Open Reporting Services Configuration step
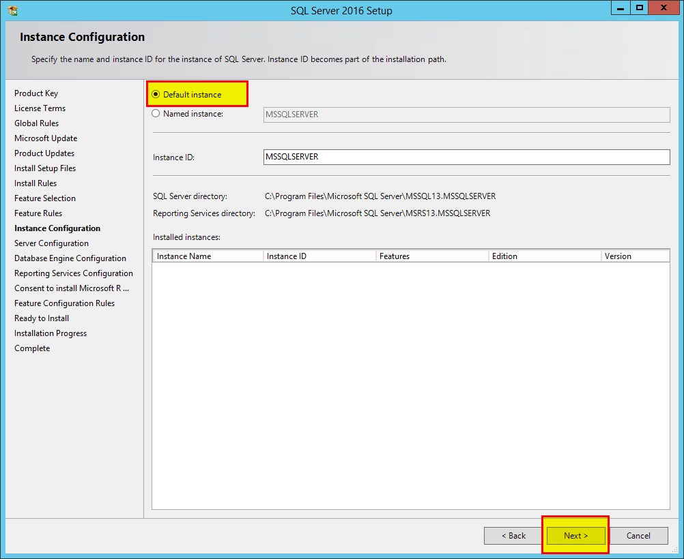Viewport: 684px width, 559px height. 74,273
